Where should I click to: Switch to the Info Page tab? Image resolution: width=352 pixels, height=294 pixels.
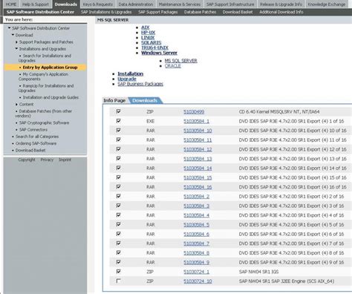click(114, 100)
